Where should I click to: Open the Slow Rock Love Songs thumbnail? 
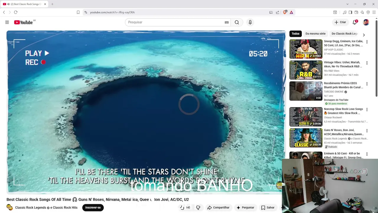[x=306, y=117]
